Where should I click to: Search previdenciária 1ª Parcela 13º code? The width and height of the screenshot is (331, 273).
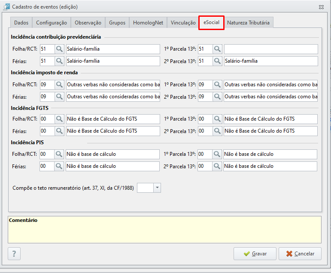tap(217, 49)
